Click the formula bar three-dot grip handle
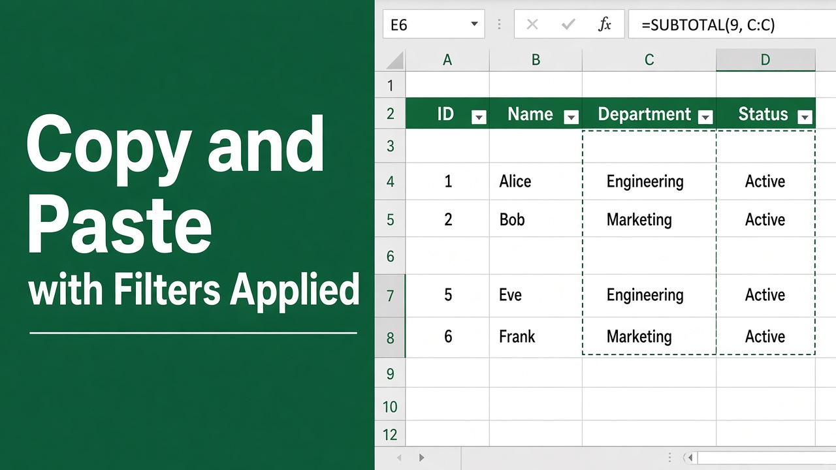This screenshot has height=470, width=836. click(x=500, y=25)
